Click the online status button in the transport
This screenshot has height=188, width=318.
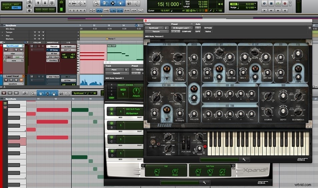coord(264,3)
